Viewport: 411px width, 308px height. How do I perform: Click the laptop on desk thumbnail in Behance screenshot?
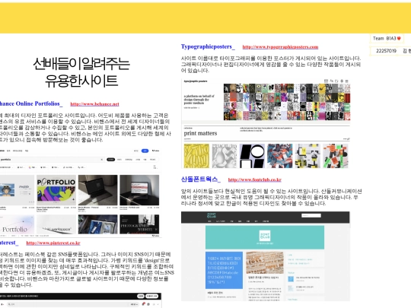[97, 190]
